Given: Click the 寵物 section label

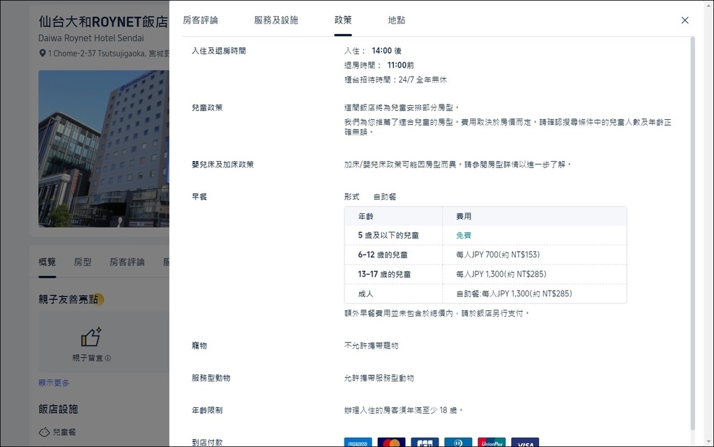Looking at the screenshot, I should click(199, 346).
